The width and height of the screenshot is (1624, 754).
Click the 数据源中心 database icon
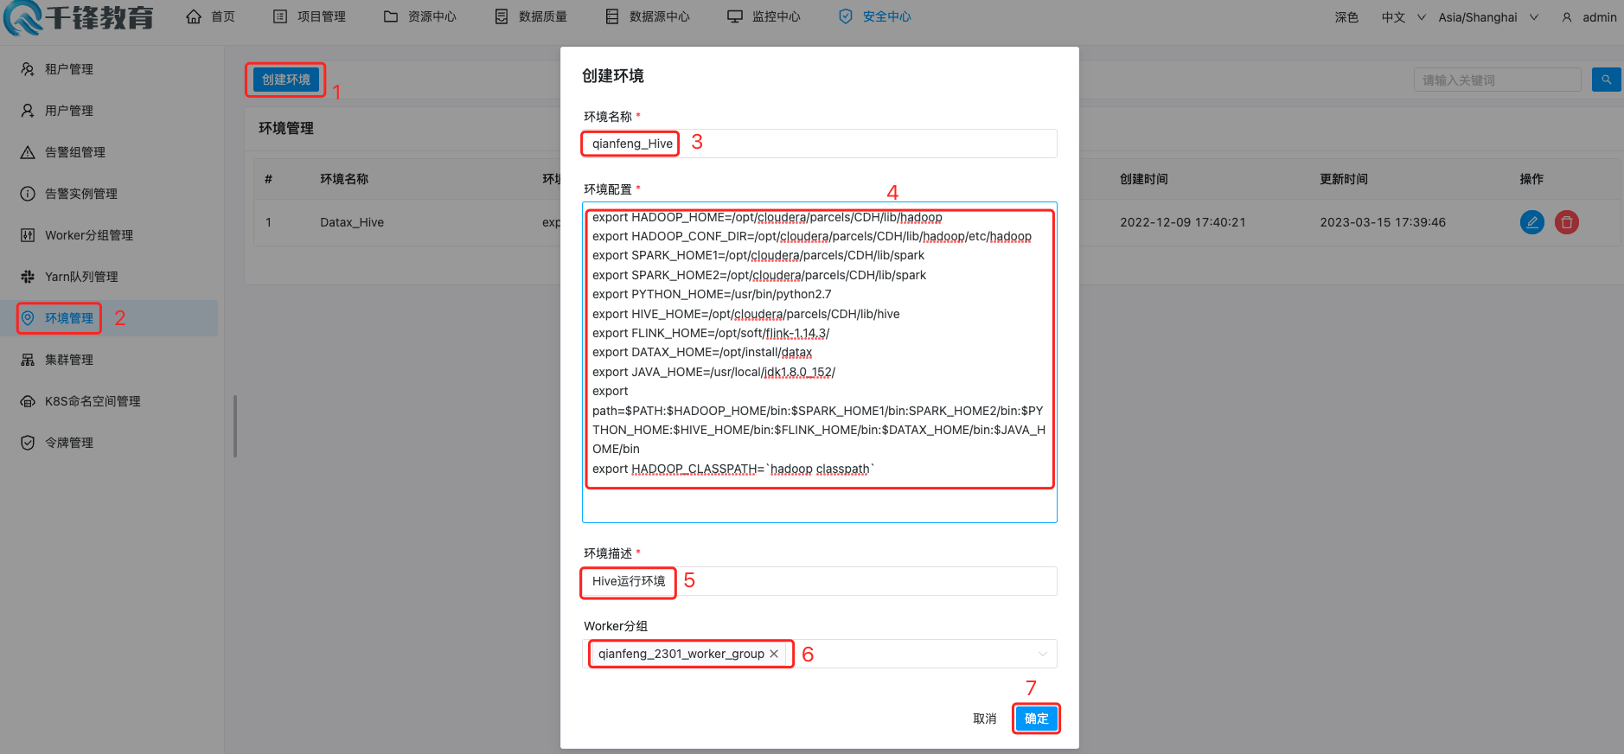[x=612, y=16]
